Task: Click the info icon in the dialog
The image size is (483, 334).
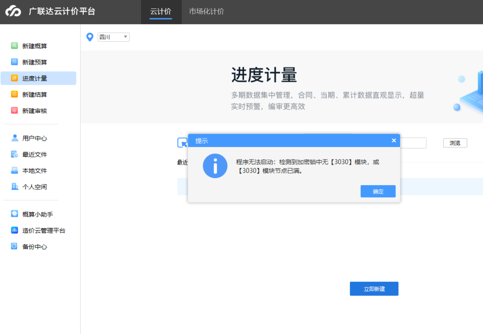Action: pos(215,166)
